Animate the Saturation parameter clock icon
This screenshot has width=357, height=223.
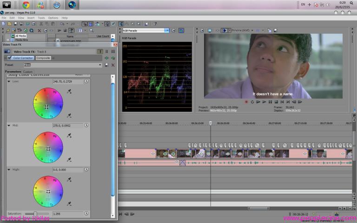click(x=86, y=213)
